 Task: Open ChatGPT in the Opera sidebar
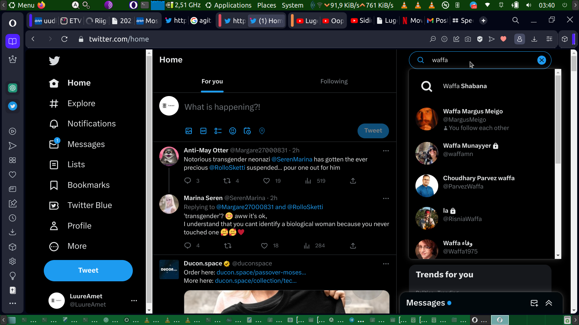(x=13, y=88)
